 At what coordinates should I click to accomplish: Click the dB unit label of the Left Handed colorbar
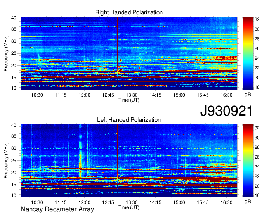(x=248, y=201)
